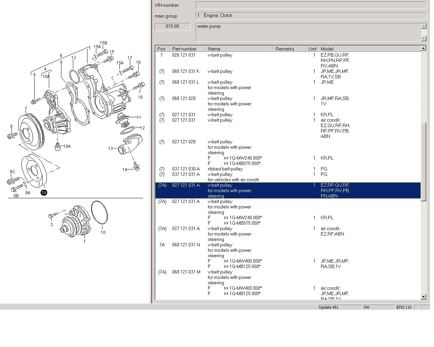Select callout 11 thermostat in diagram
Image resolution: width=434 pixels, height=347 pixels.
pos(139,118)
